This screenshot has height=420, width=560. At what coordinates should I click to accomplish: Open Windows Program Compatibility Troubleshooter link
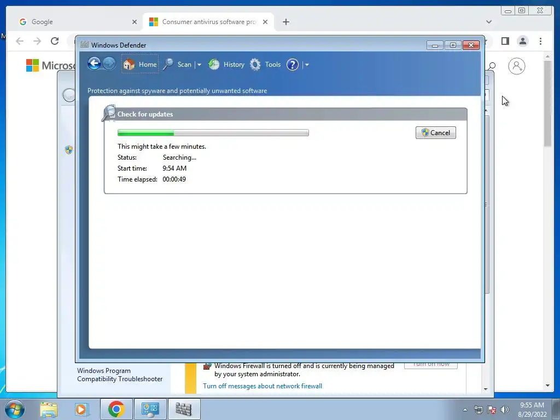120,375
